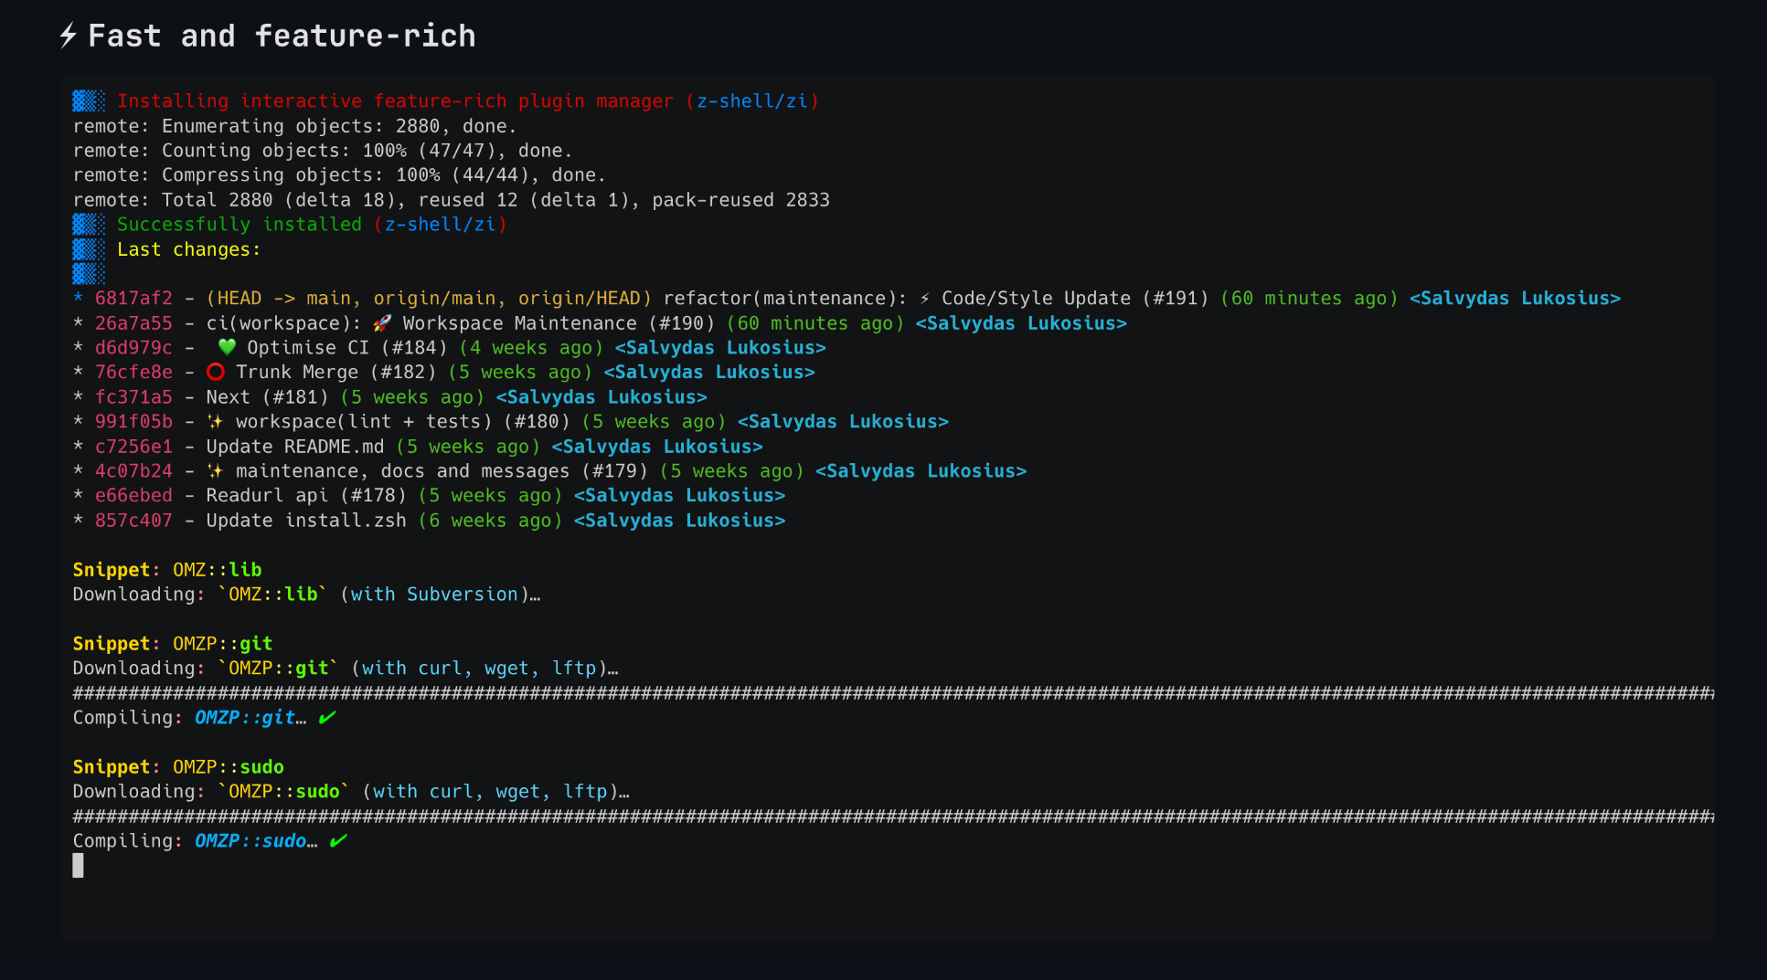Click the rocket emoji in Workspace Maintenance line
Image resolution: width=1767 pixels, height=980 pixels.
(x=382, y=323)
